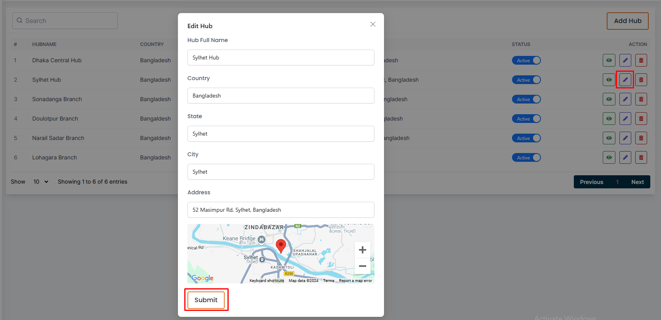Delete the Sonadanga Branch using trash icon
Screen dimensions: 661x320
[x=641, y=99]
